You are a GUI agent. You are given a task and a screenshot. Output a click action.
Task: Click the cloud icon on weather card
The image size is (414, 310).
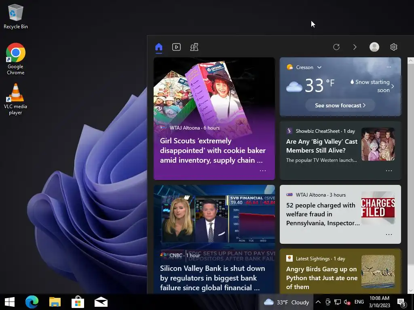pyautogui.click(x=294, y=86)
